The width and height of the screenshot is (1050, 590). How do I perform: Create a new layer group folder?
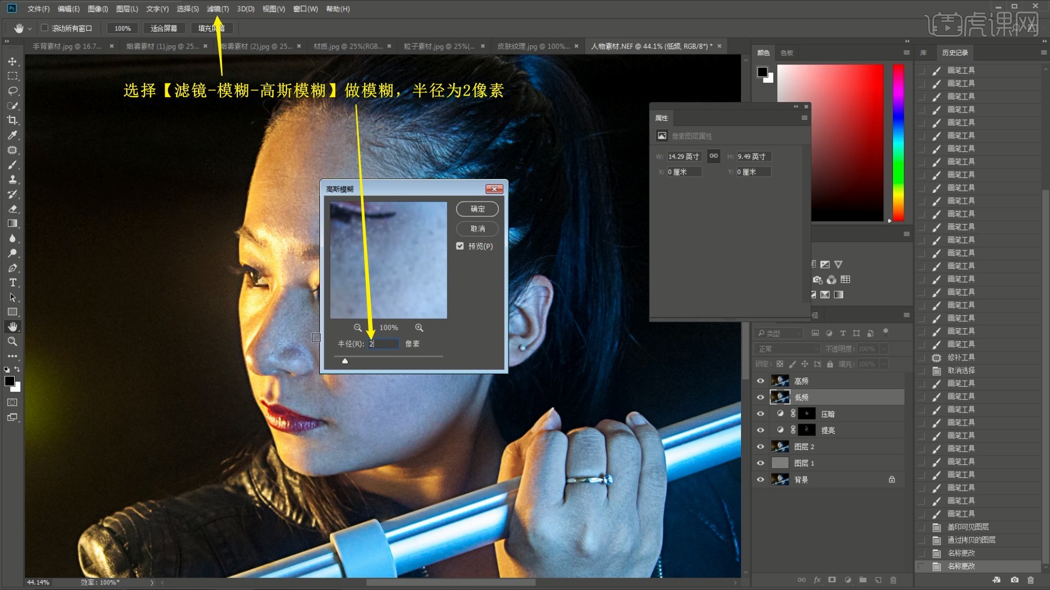coord(863,580)
